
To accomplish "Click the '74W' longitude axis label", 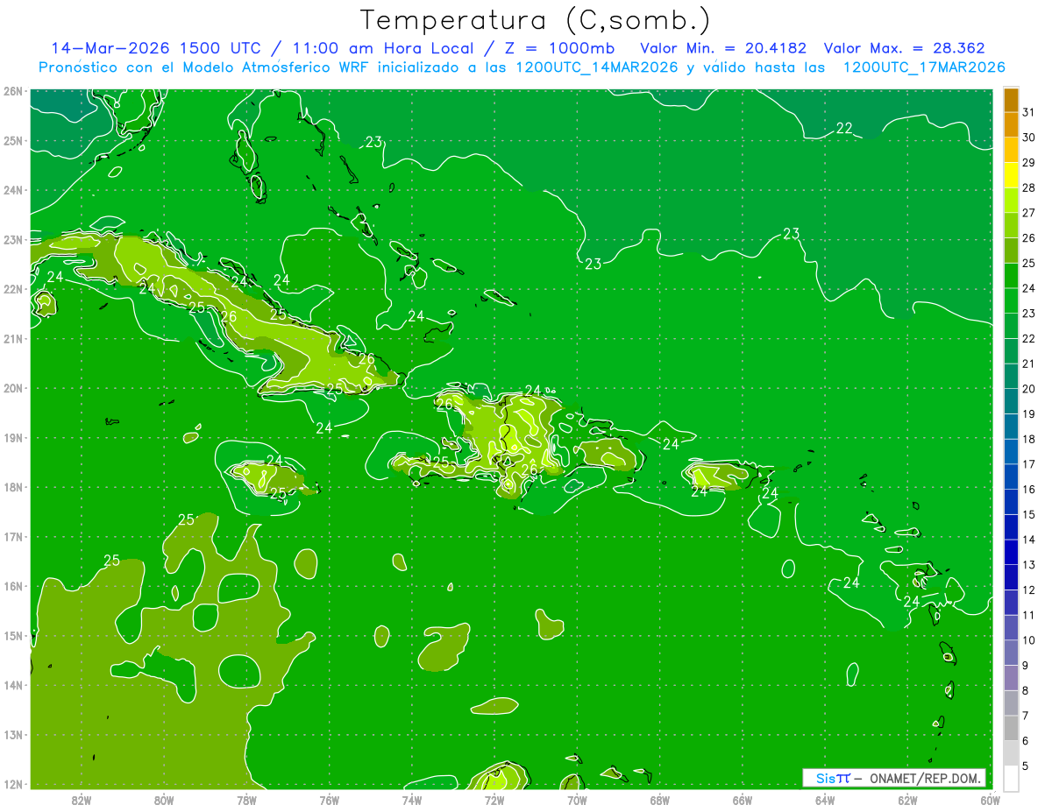I will 412,800.
